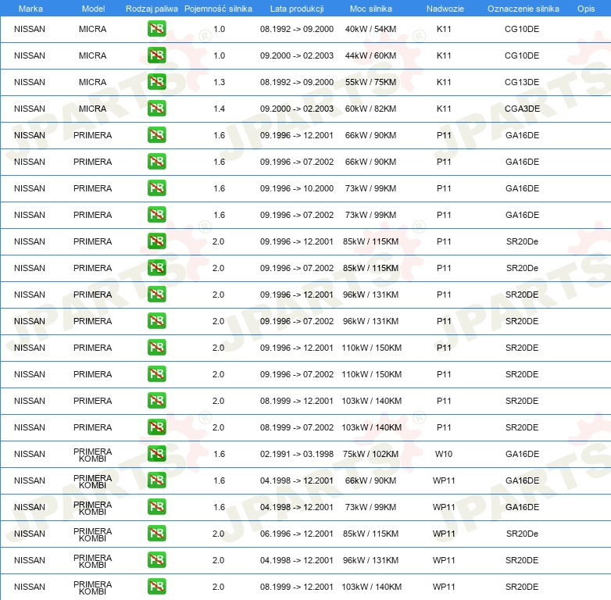Click fuel icon in Primera Kombi WP11 103kW row
The width and height of the screenshot is (611, 600).
[x=156, y=587]
